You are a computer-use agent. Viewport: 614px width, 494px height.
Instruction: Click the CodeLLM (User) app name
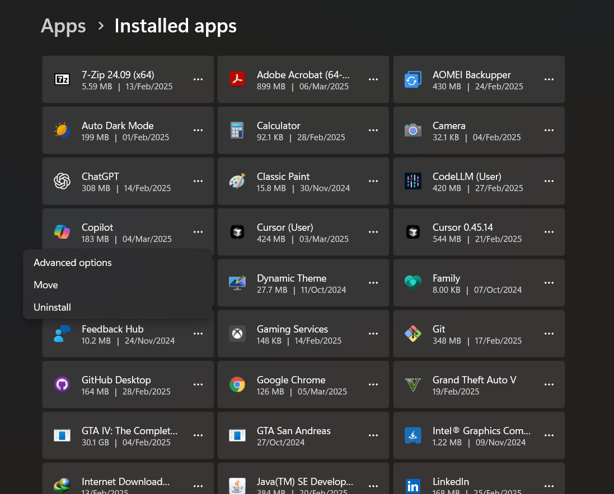(x=467, y=176)
